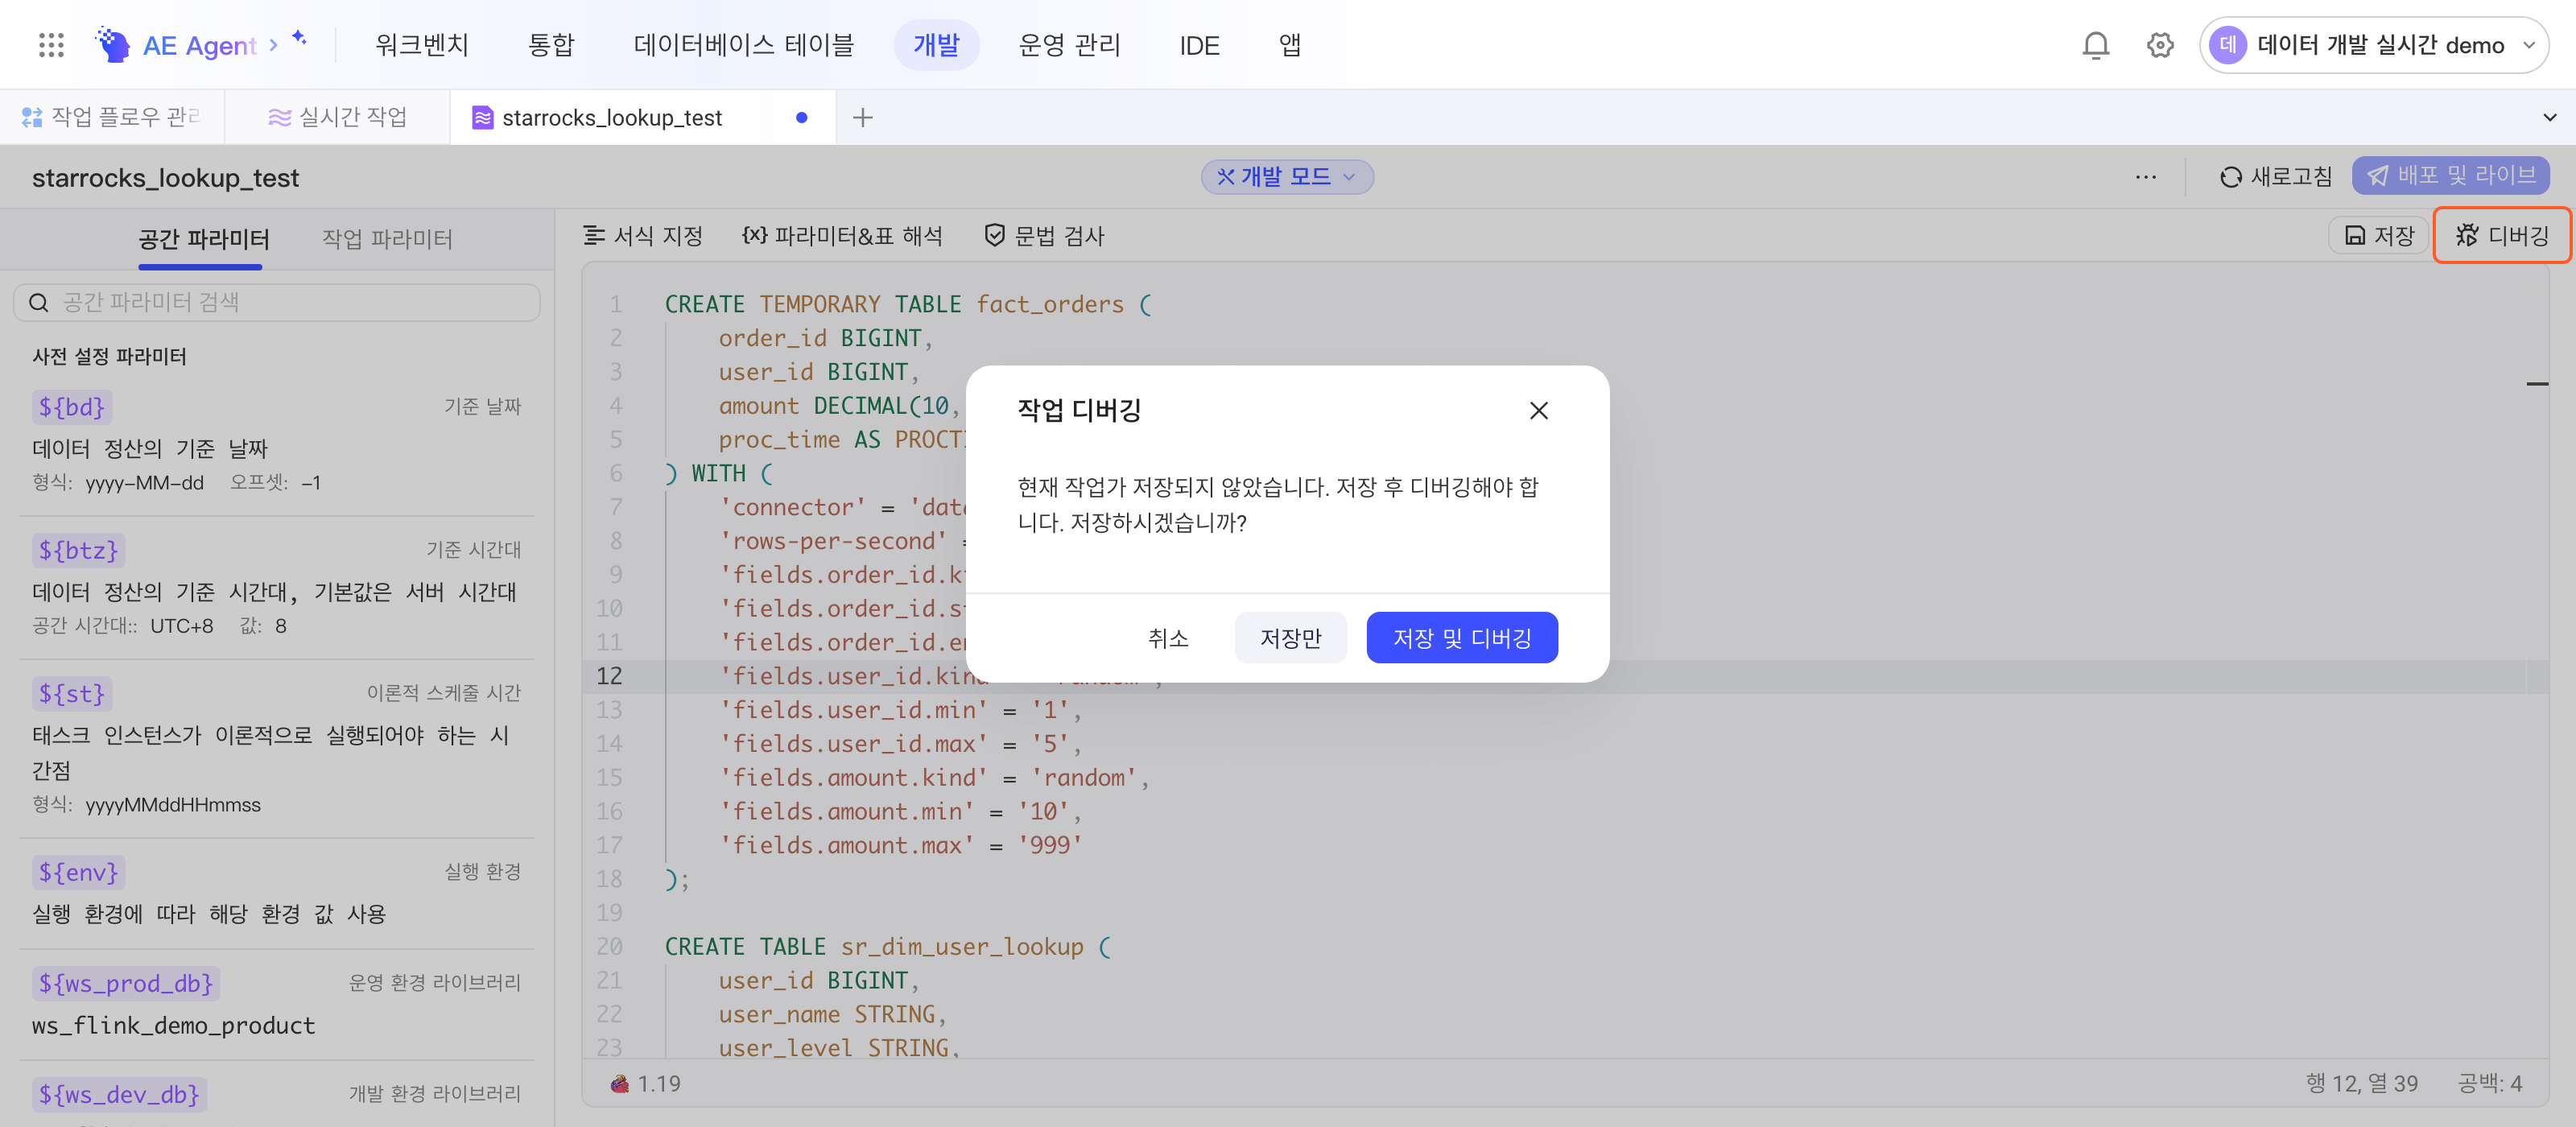
Task: Open the 통합 menu
Action: coord(551,45)
